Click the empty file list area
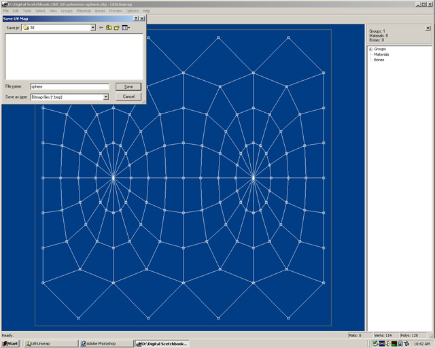Image resolution: width=435 pixels, height=348 pixels. [74, 56]
